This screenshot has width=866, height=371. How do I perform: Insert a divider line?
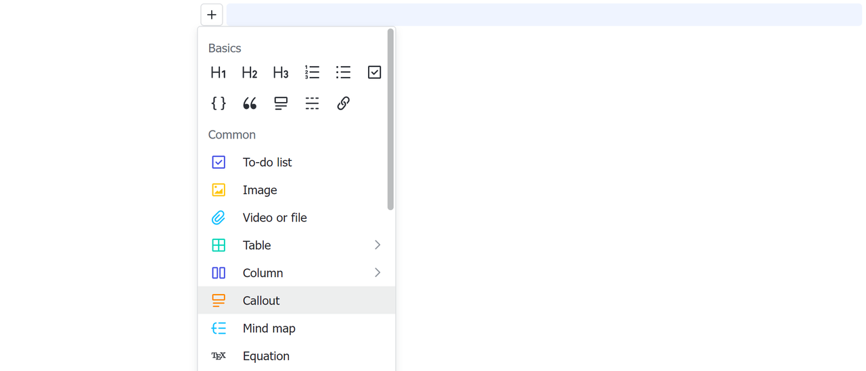312,103
